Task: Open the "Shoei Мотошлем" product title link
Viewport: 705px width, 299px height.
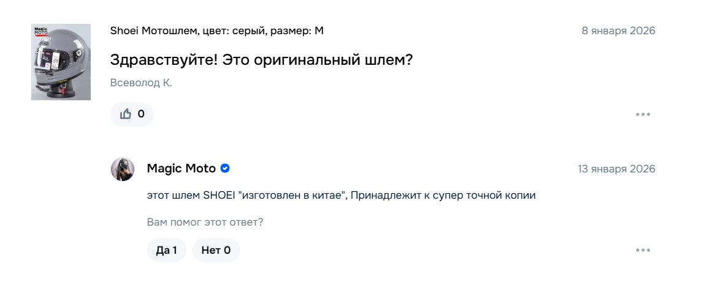Action: point(153,31)
